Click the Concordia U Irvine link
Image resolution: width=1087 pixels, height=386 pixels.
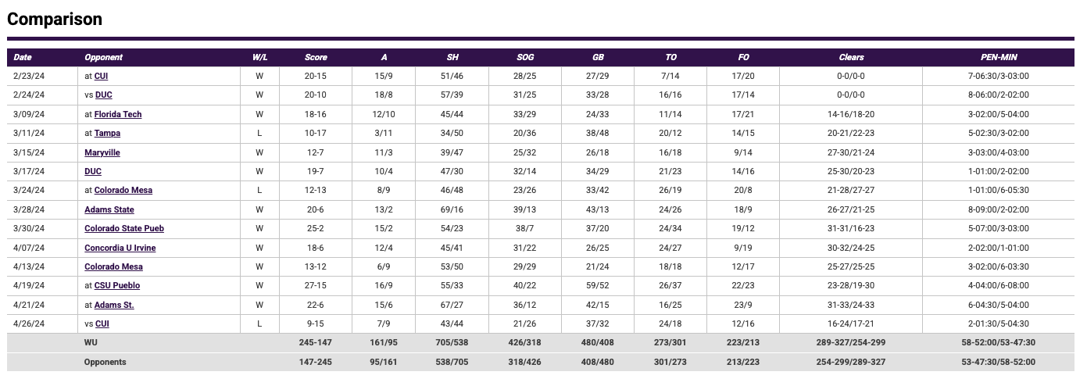120,248
